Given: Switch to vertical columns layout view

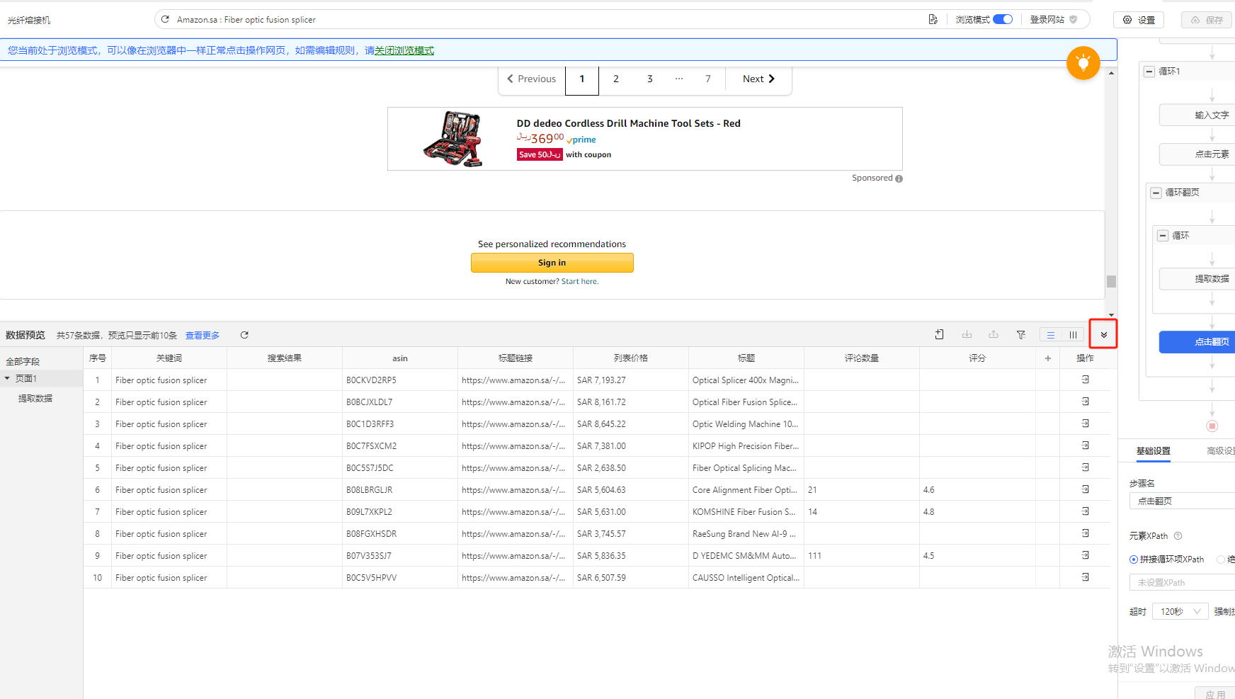Looking at the screenshot, I should coord(1073,335).
